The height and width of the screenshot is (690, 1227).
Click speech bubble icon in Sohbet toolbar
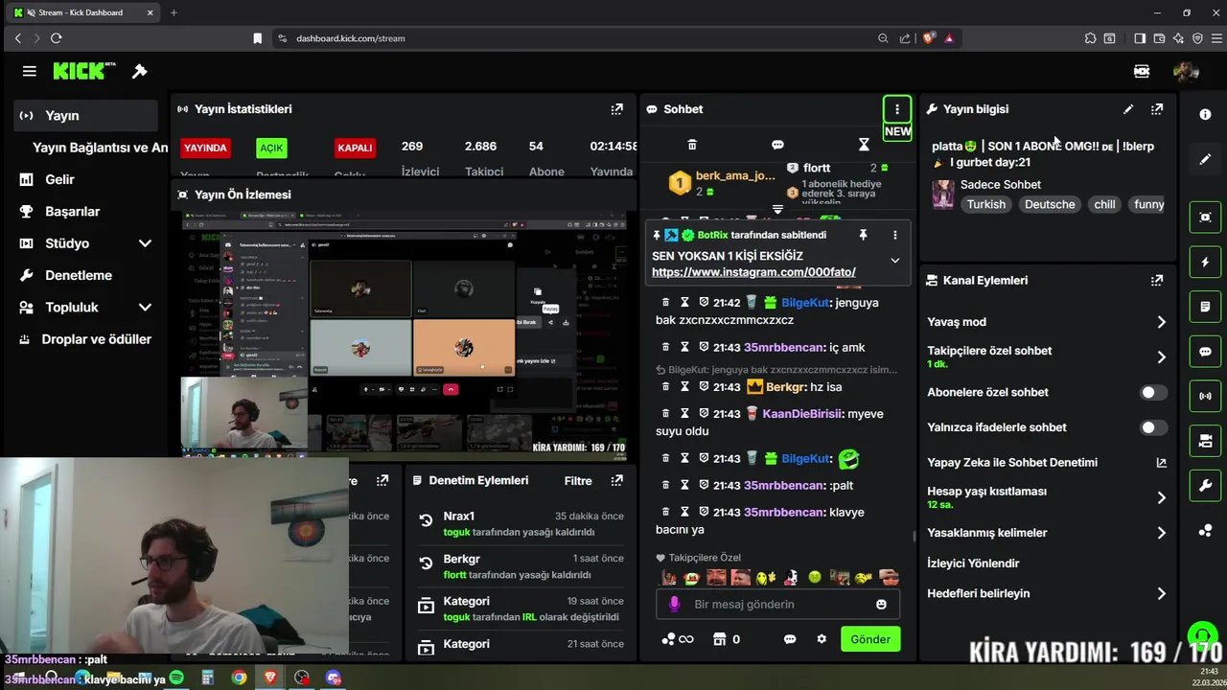(x=777, y=145)
